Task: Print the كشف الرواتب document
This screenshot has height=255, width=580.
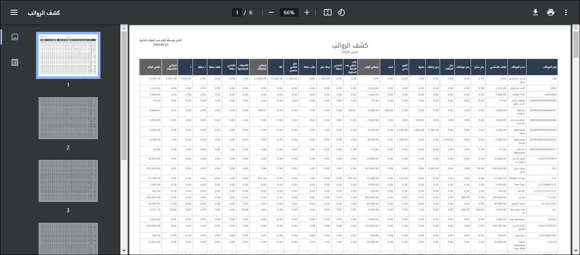Action: pos(551,12)
